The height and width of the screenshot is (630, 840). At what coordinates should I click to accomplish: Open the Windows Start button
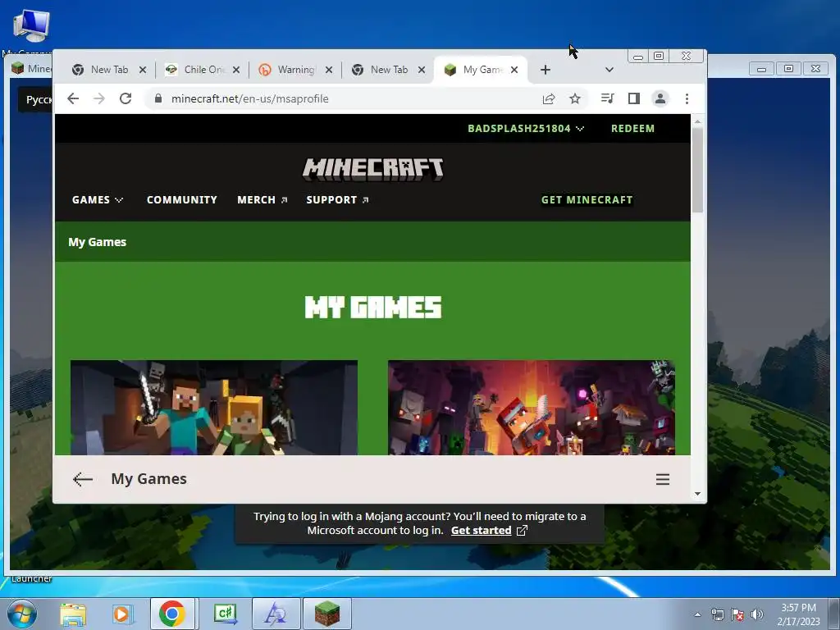[22, 614]
